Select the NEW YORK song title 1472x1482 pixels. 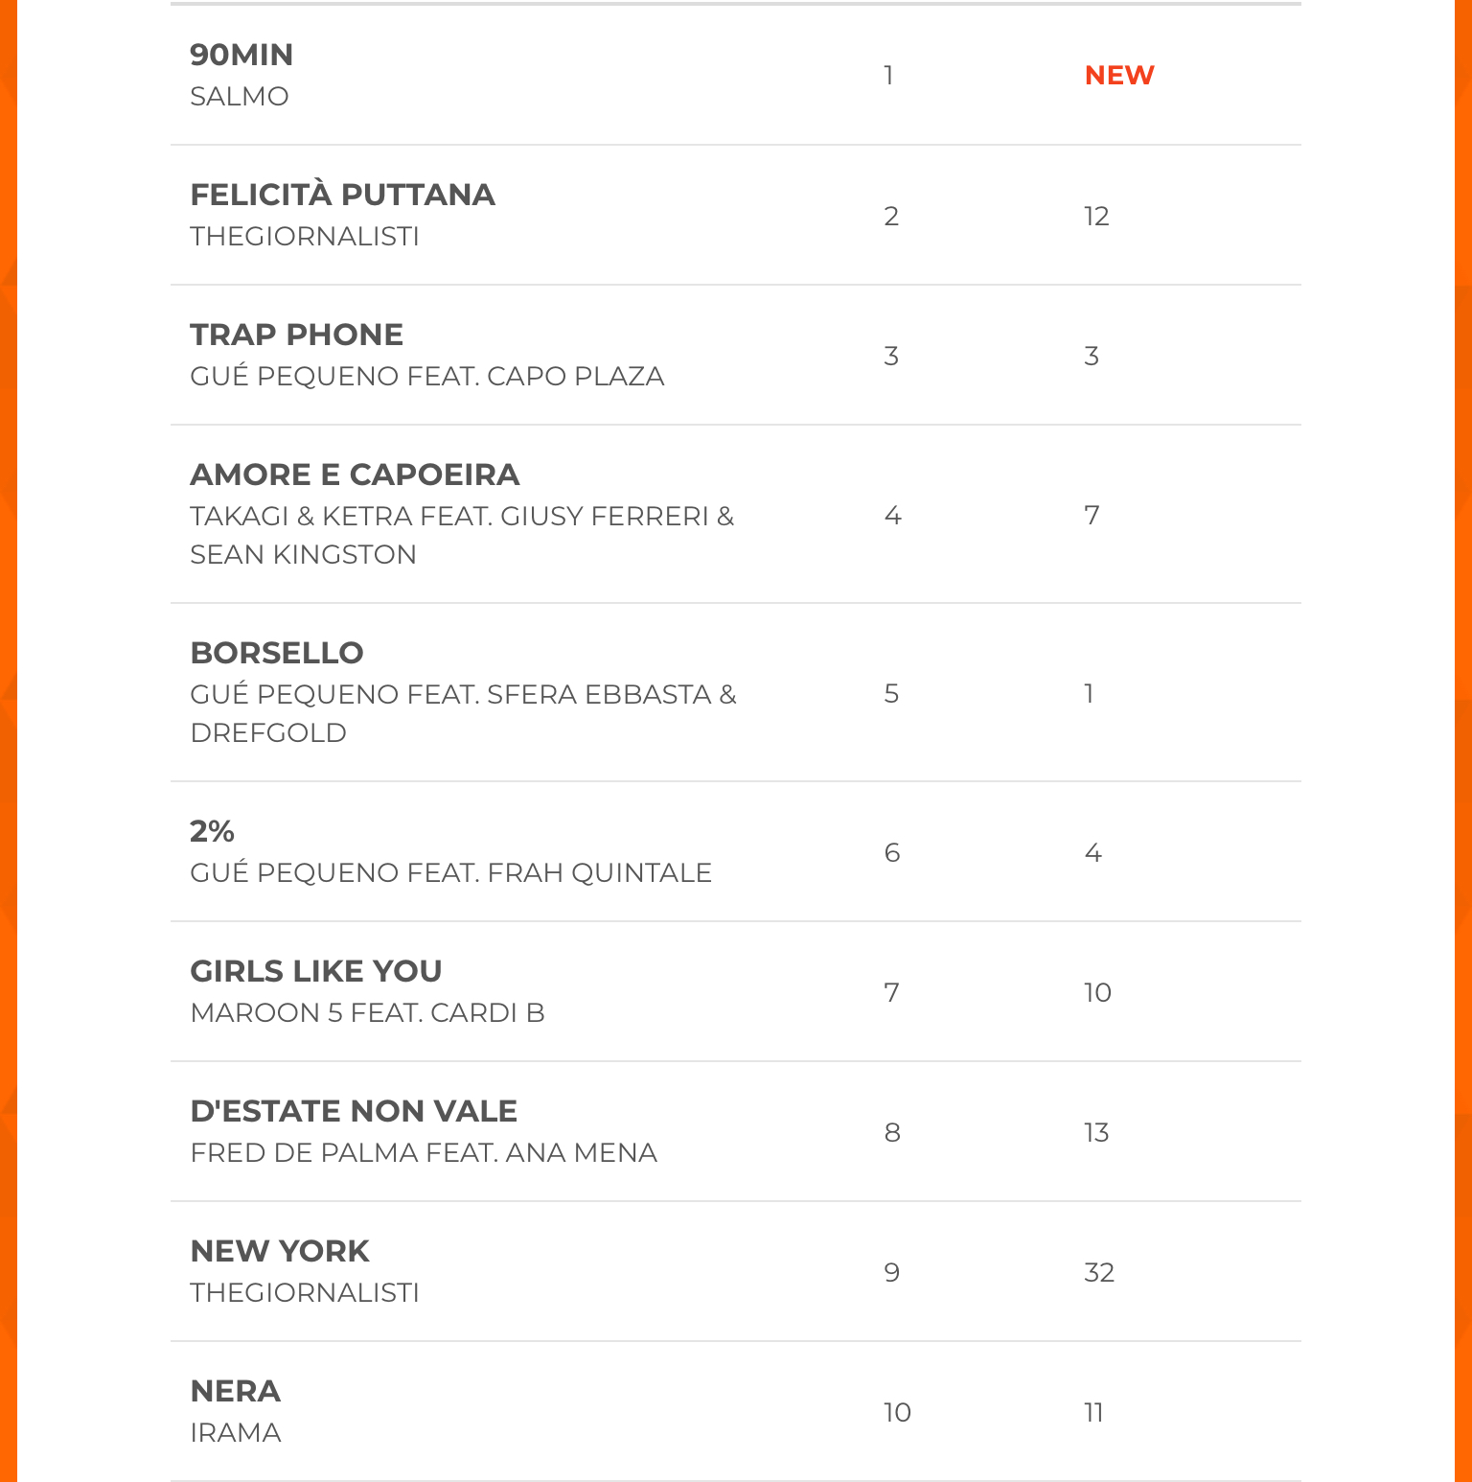click(x=280, y=1251)
